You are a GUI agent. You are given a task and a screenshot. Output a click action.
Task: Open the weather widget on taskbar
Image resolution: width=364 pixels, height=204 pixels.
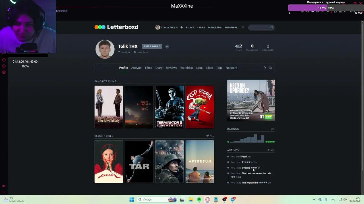[14, 199]
